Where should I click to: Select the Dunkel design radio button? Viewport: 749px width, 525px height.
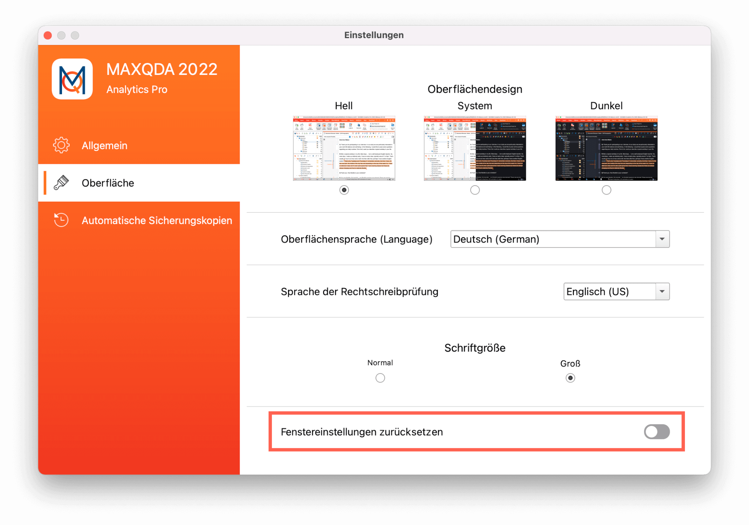coord(606,190)
